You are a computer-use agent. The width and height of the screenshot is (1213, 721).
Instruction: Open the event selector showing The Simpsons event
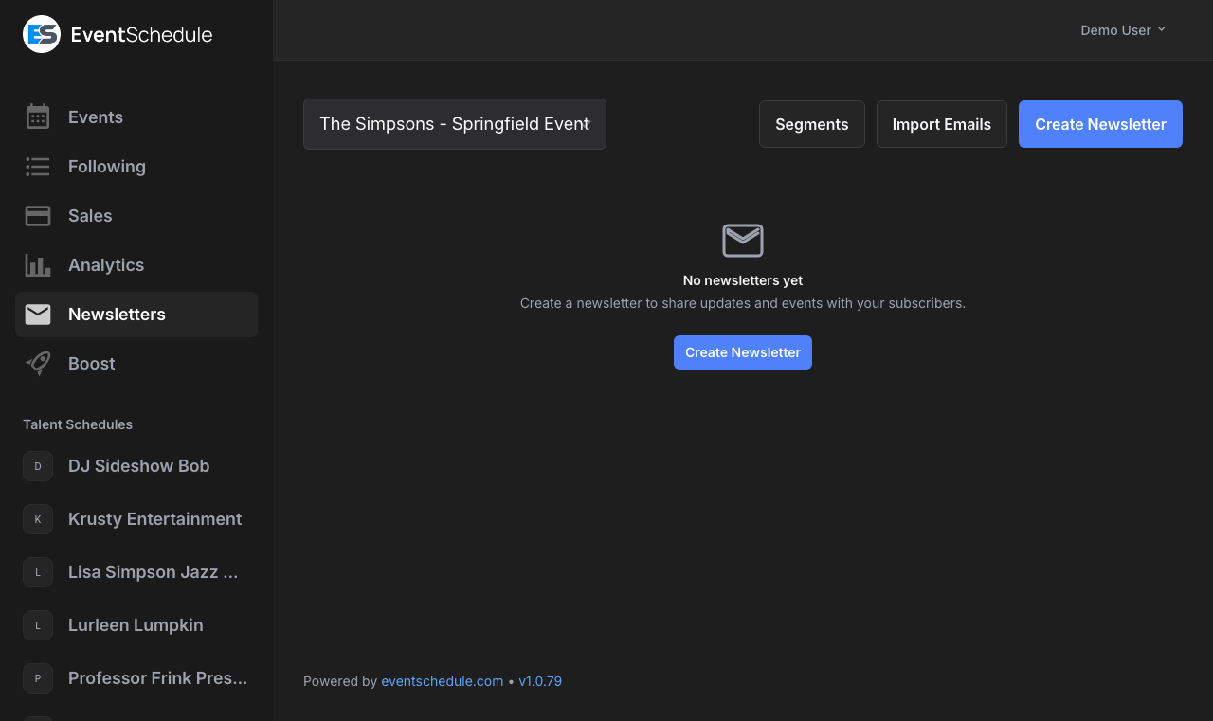point(454,124)
